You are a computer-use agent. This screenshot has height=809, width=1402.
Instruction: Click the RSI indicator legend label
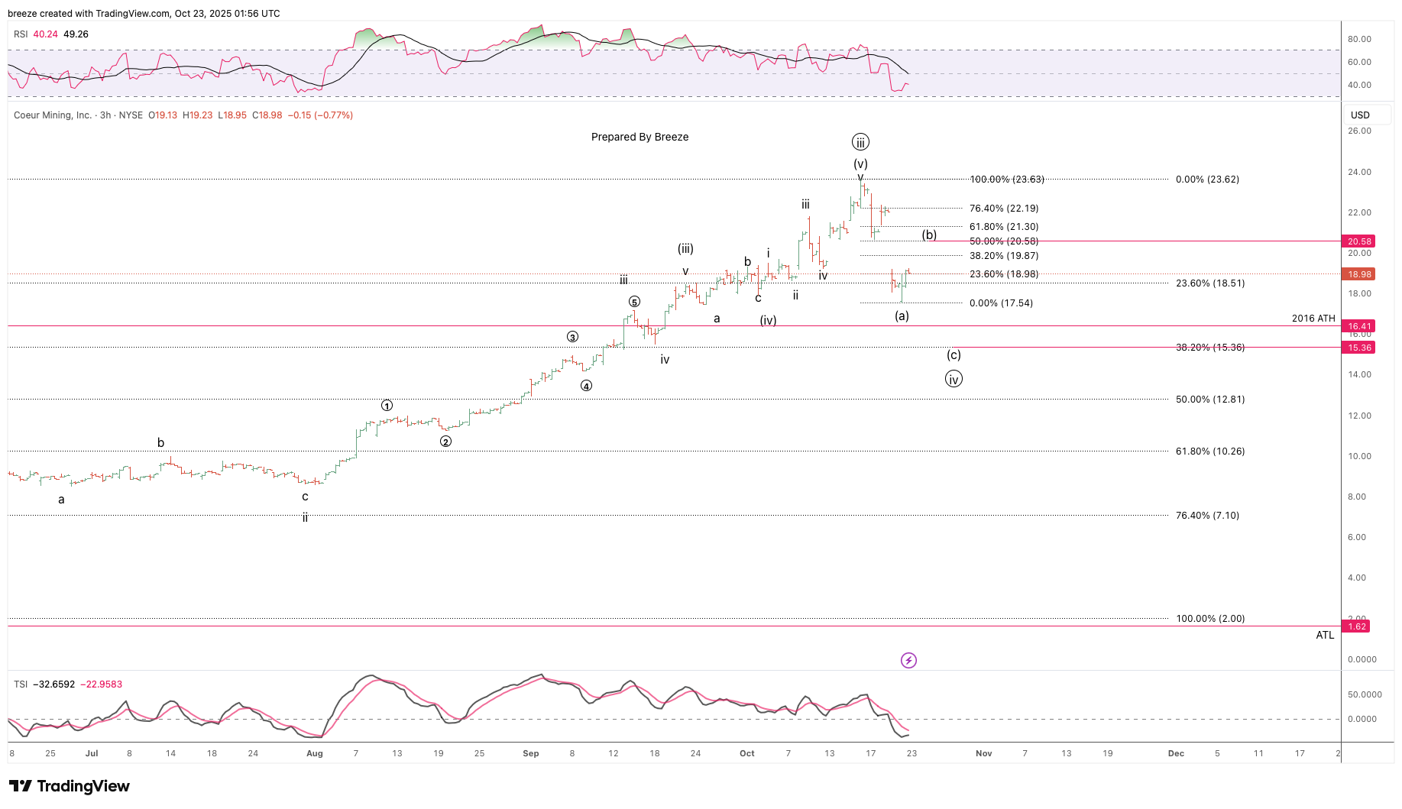tap(21, 34)
